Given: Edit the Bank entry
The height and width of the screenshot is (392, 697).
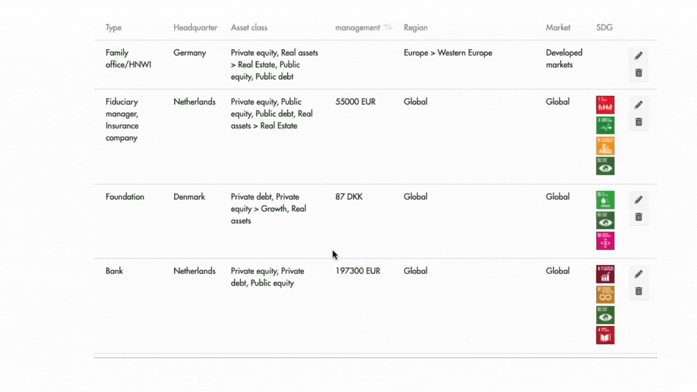Looking at the screenshot, I should click(638, 274).
